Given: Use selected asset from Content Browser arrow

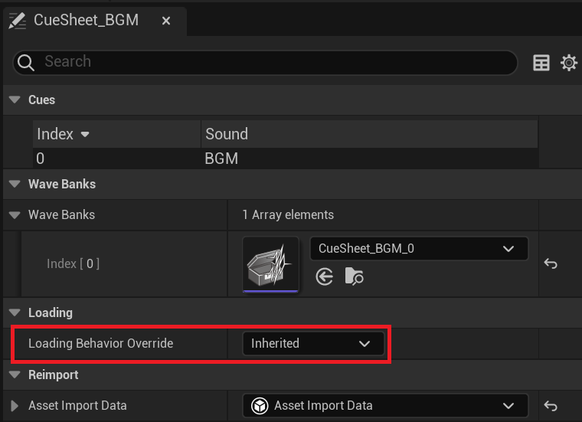Looking at the screenshot, I should coord(325,277).
